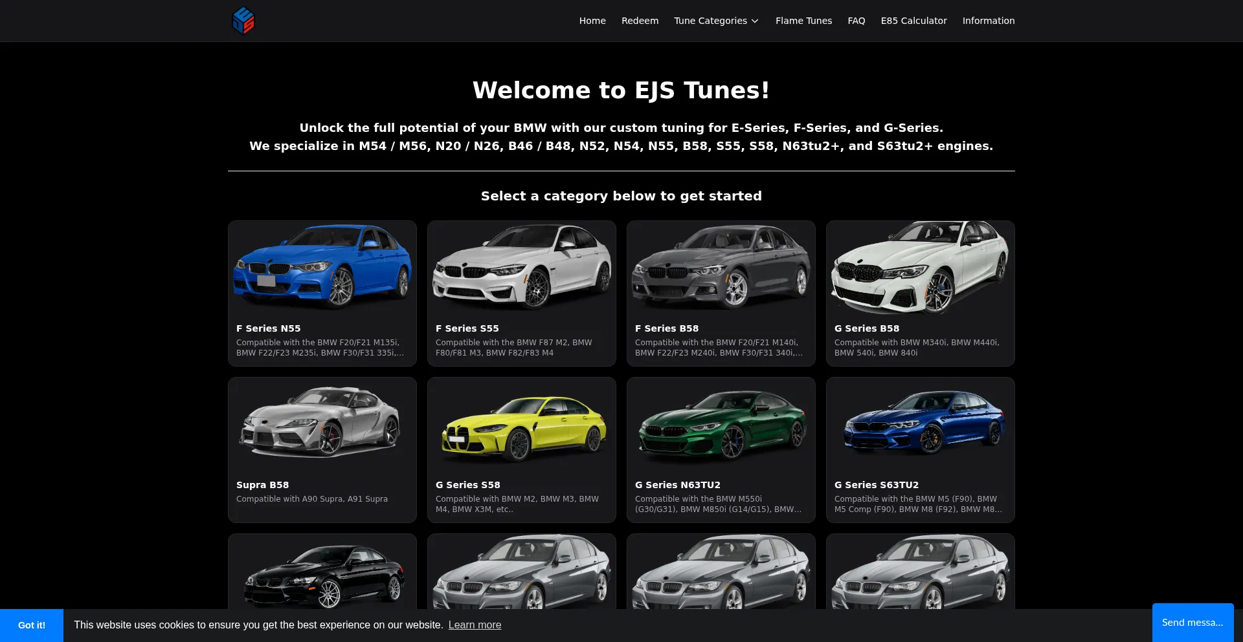Screen dimensions: 1243x642
Task: Select the white G Series B58 car image
Action: point(921,268)
